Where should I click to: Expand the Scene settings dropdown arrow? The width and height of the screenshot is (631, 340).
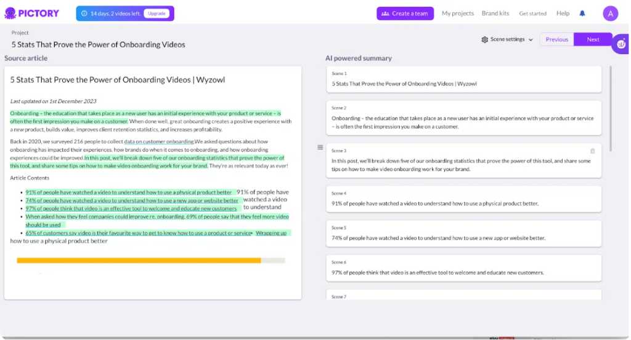pyautogui.click(x=531, y=40)
